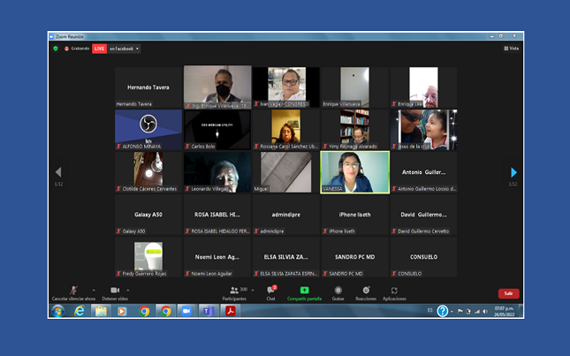Click the blue help icon in tray

(443, 311)
